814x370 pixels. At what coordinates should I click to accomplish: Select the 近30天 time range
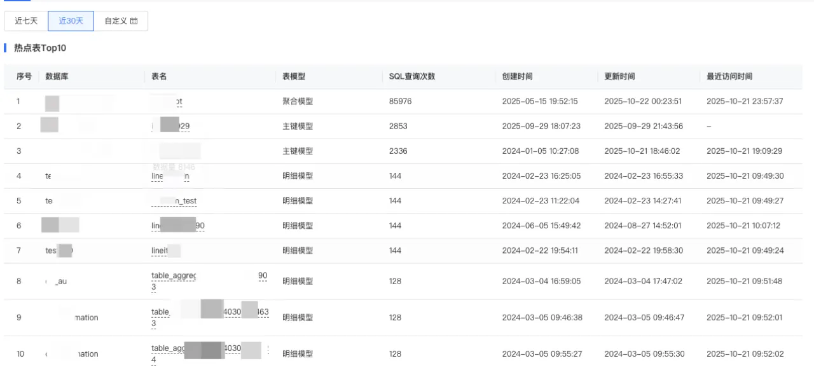pyautogui.click(x=71, y=21)
